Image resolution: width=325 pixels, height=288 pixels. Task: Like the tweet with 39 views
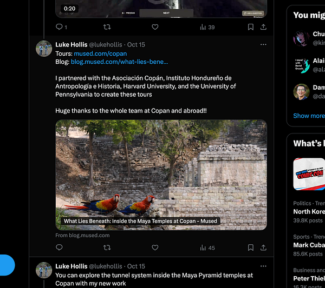(155, 27)
